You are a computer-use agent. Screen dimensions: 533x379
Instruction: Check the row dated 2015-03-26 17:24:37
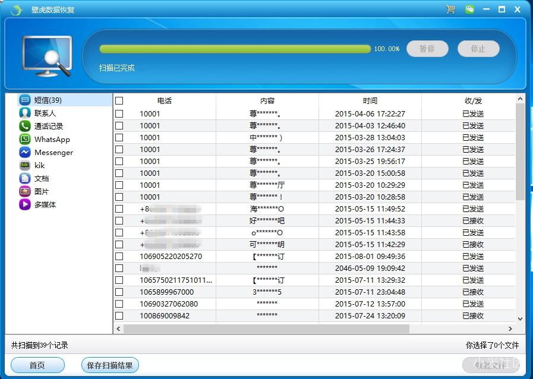(x=119, y=149)
